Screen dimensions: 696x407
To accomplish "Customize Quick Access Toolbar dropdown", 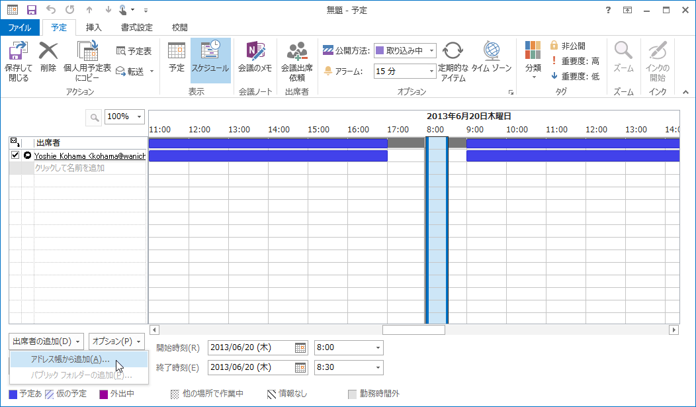I will tap(146, 10).
